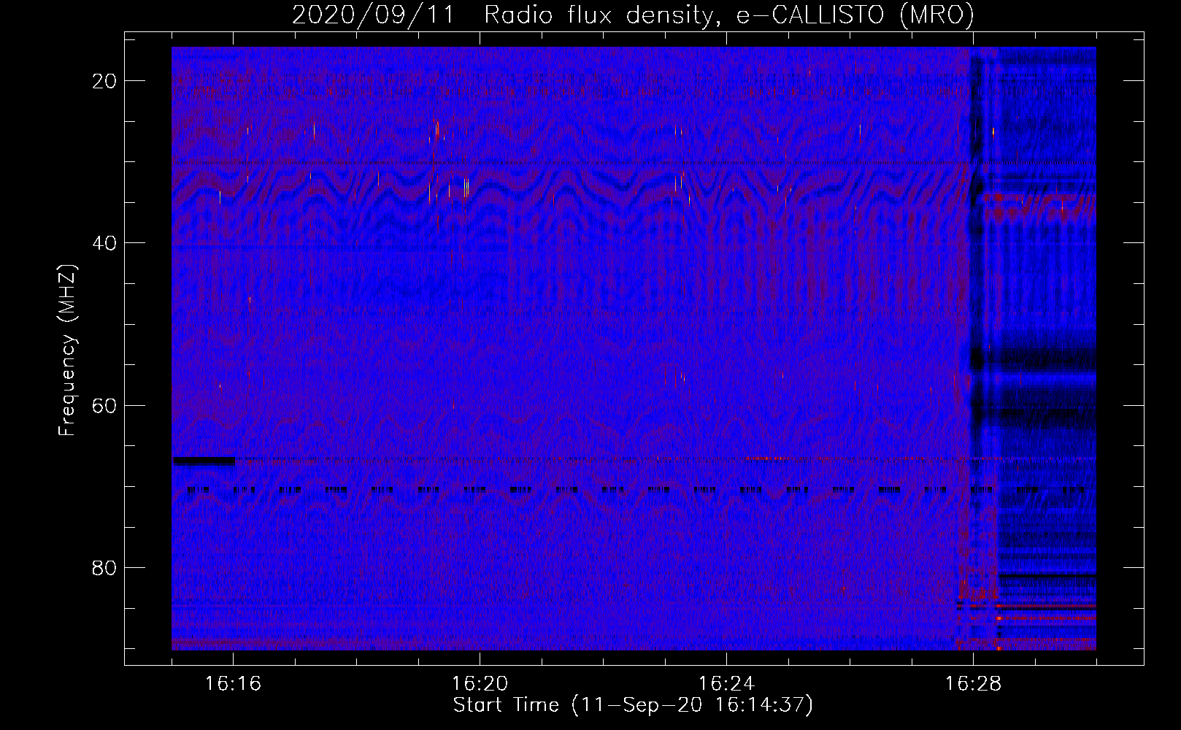This screenshot has width=1181, height=730.
Task: Click the 16:16 time tick label
Action: point(233,684)
